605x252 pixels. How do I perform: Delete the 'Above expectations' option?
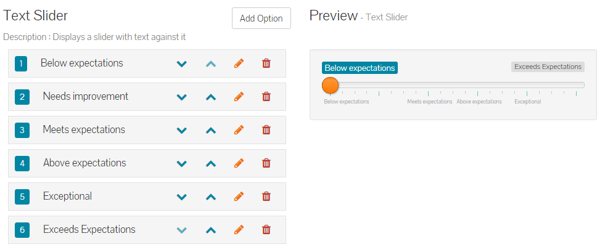[x=266, y=163]
